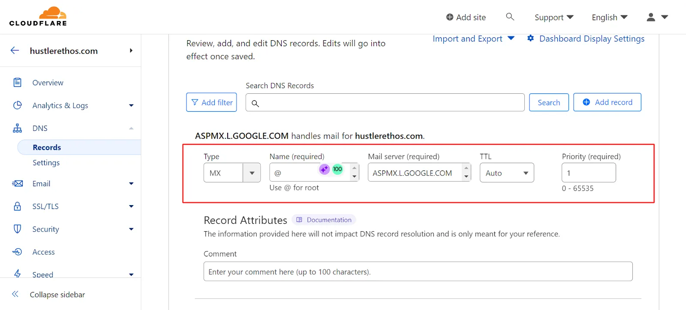The width and height of the screenshot is (686, 310).
Task: Click the Name field up/down spinner
Action: click(354, 173)
